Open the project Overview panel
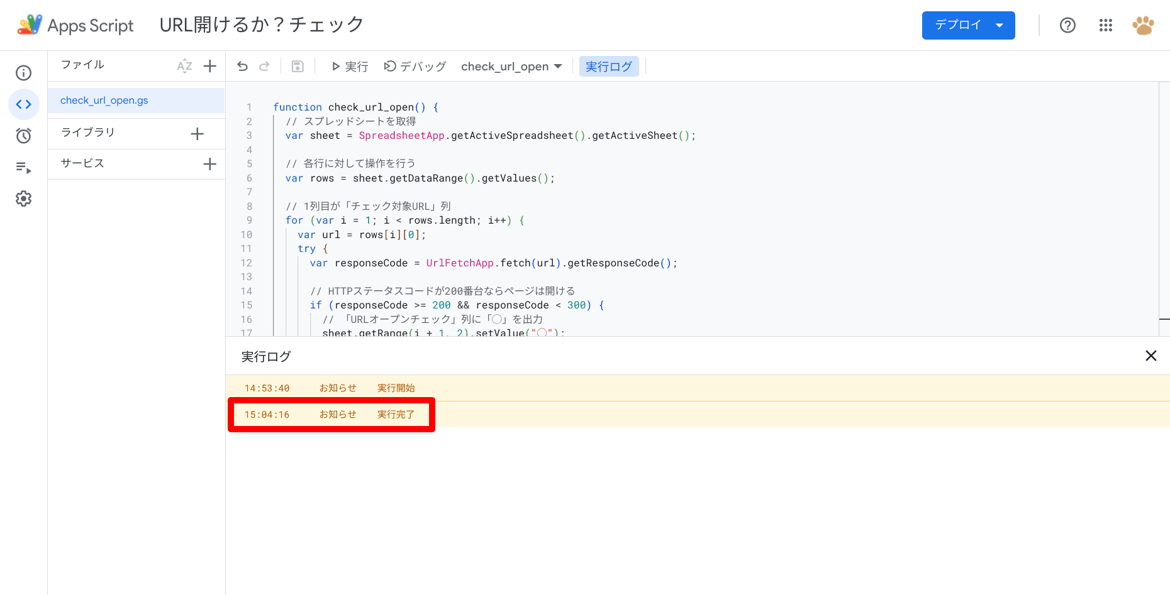1170x595 pixels. coord(23,72)
